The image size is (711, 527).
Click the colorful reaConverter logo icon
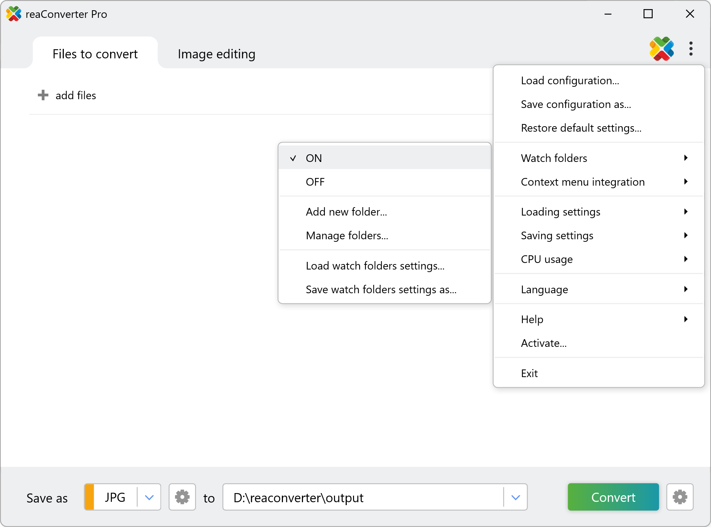tap(661, 49)
